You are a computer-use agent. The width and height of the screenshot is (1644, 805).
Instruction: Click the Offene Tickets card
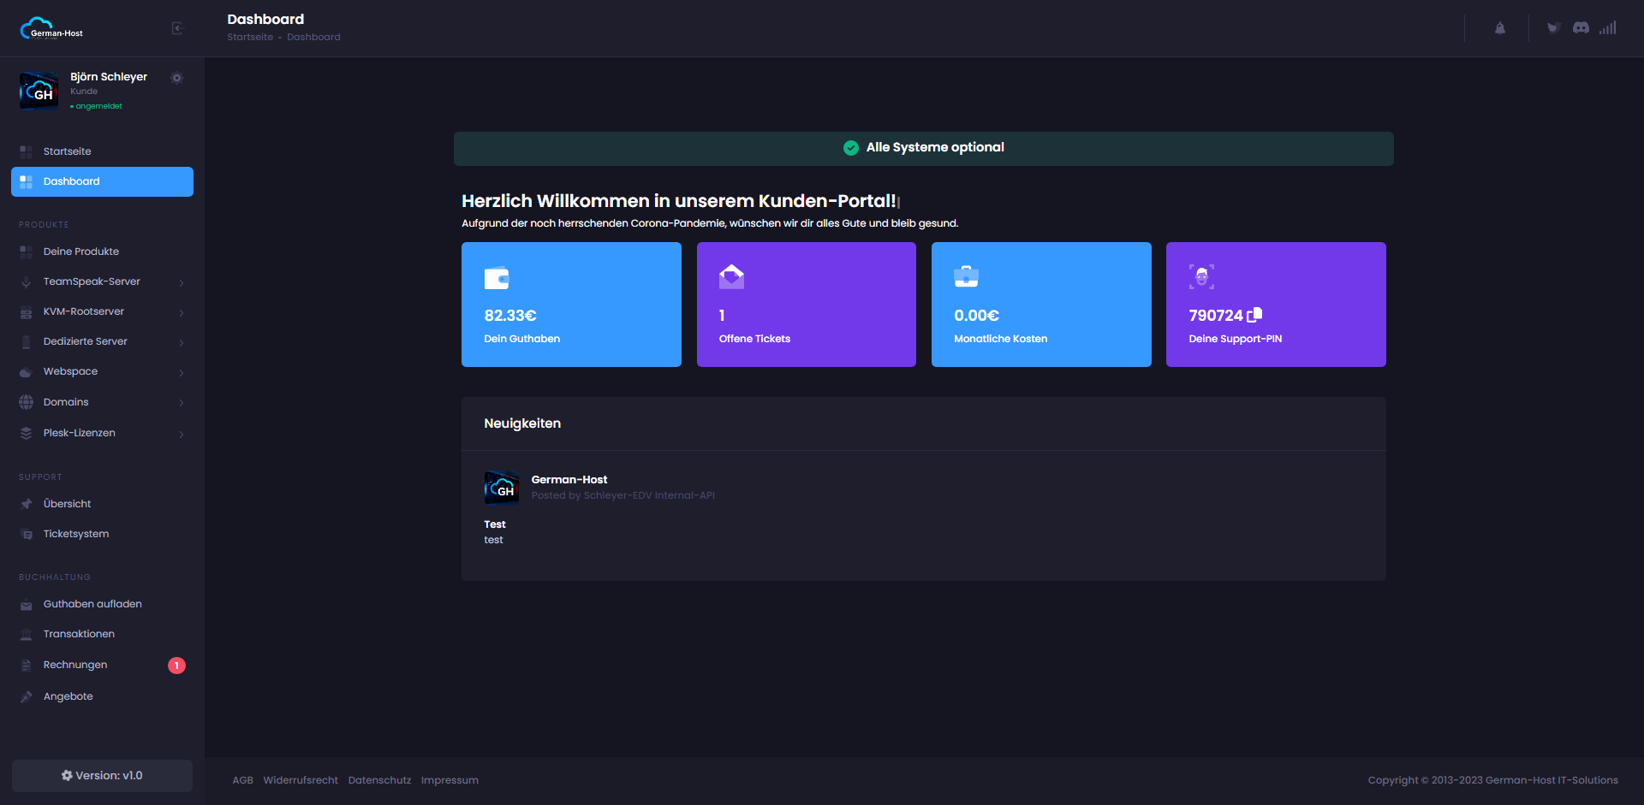point(806,305)
